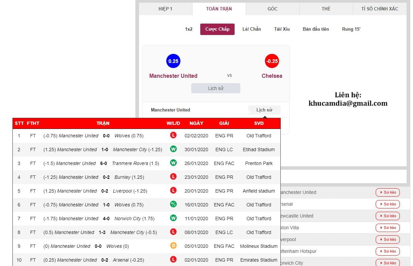This screenshot has width=413, height=266.
Task: Click the blue 0.25 handicap badge
Action: point(173,61)
